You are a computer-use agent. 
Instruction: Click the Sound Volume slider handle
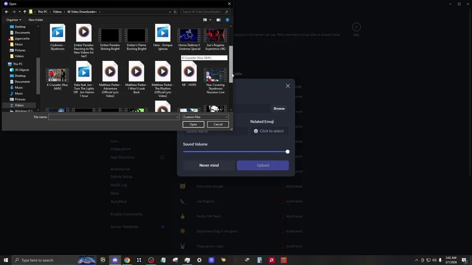click(287, 152)
